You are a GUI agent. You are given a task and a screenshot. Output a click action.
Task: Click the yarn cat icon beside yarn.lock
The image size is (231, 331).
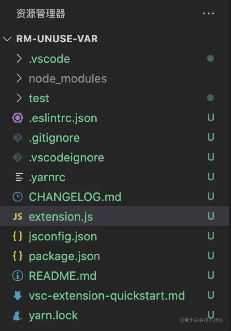[17, 315]
